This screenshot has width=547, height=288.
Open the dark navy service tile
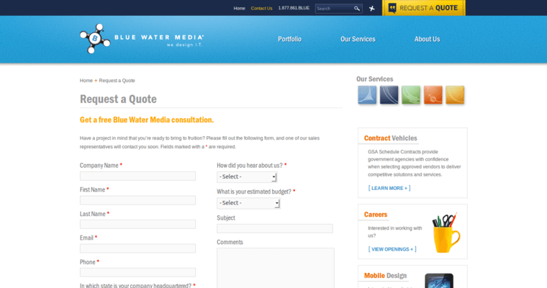(389, 95)
